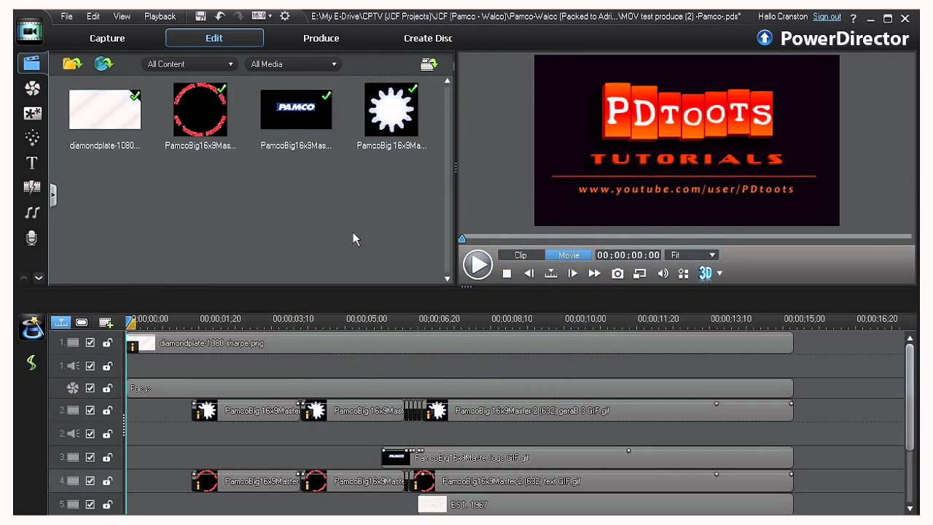Click the preview seek slider handle
This screenshot has height=525, width=933.
pos(461,238)
